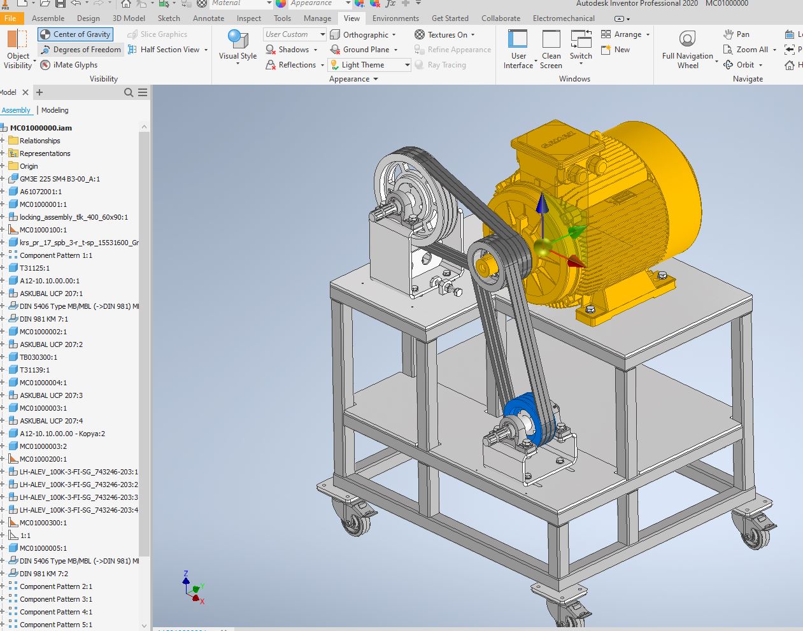Select the Orbit tool
This screenshot has width=803, height=631.
pyautogui.click(x=739, y=65)
